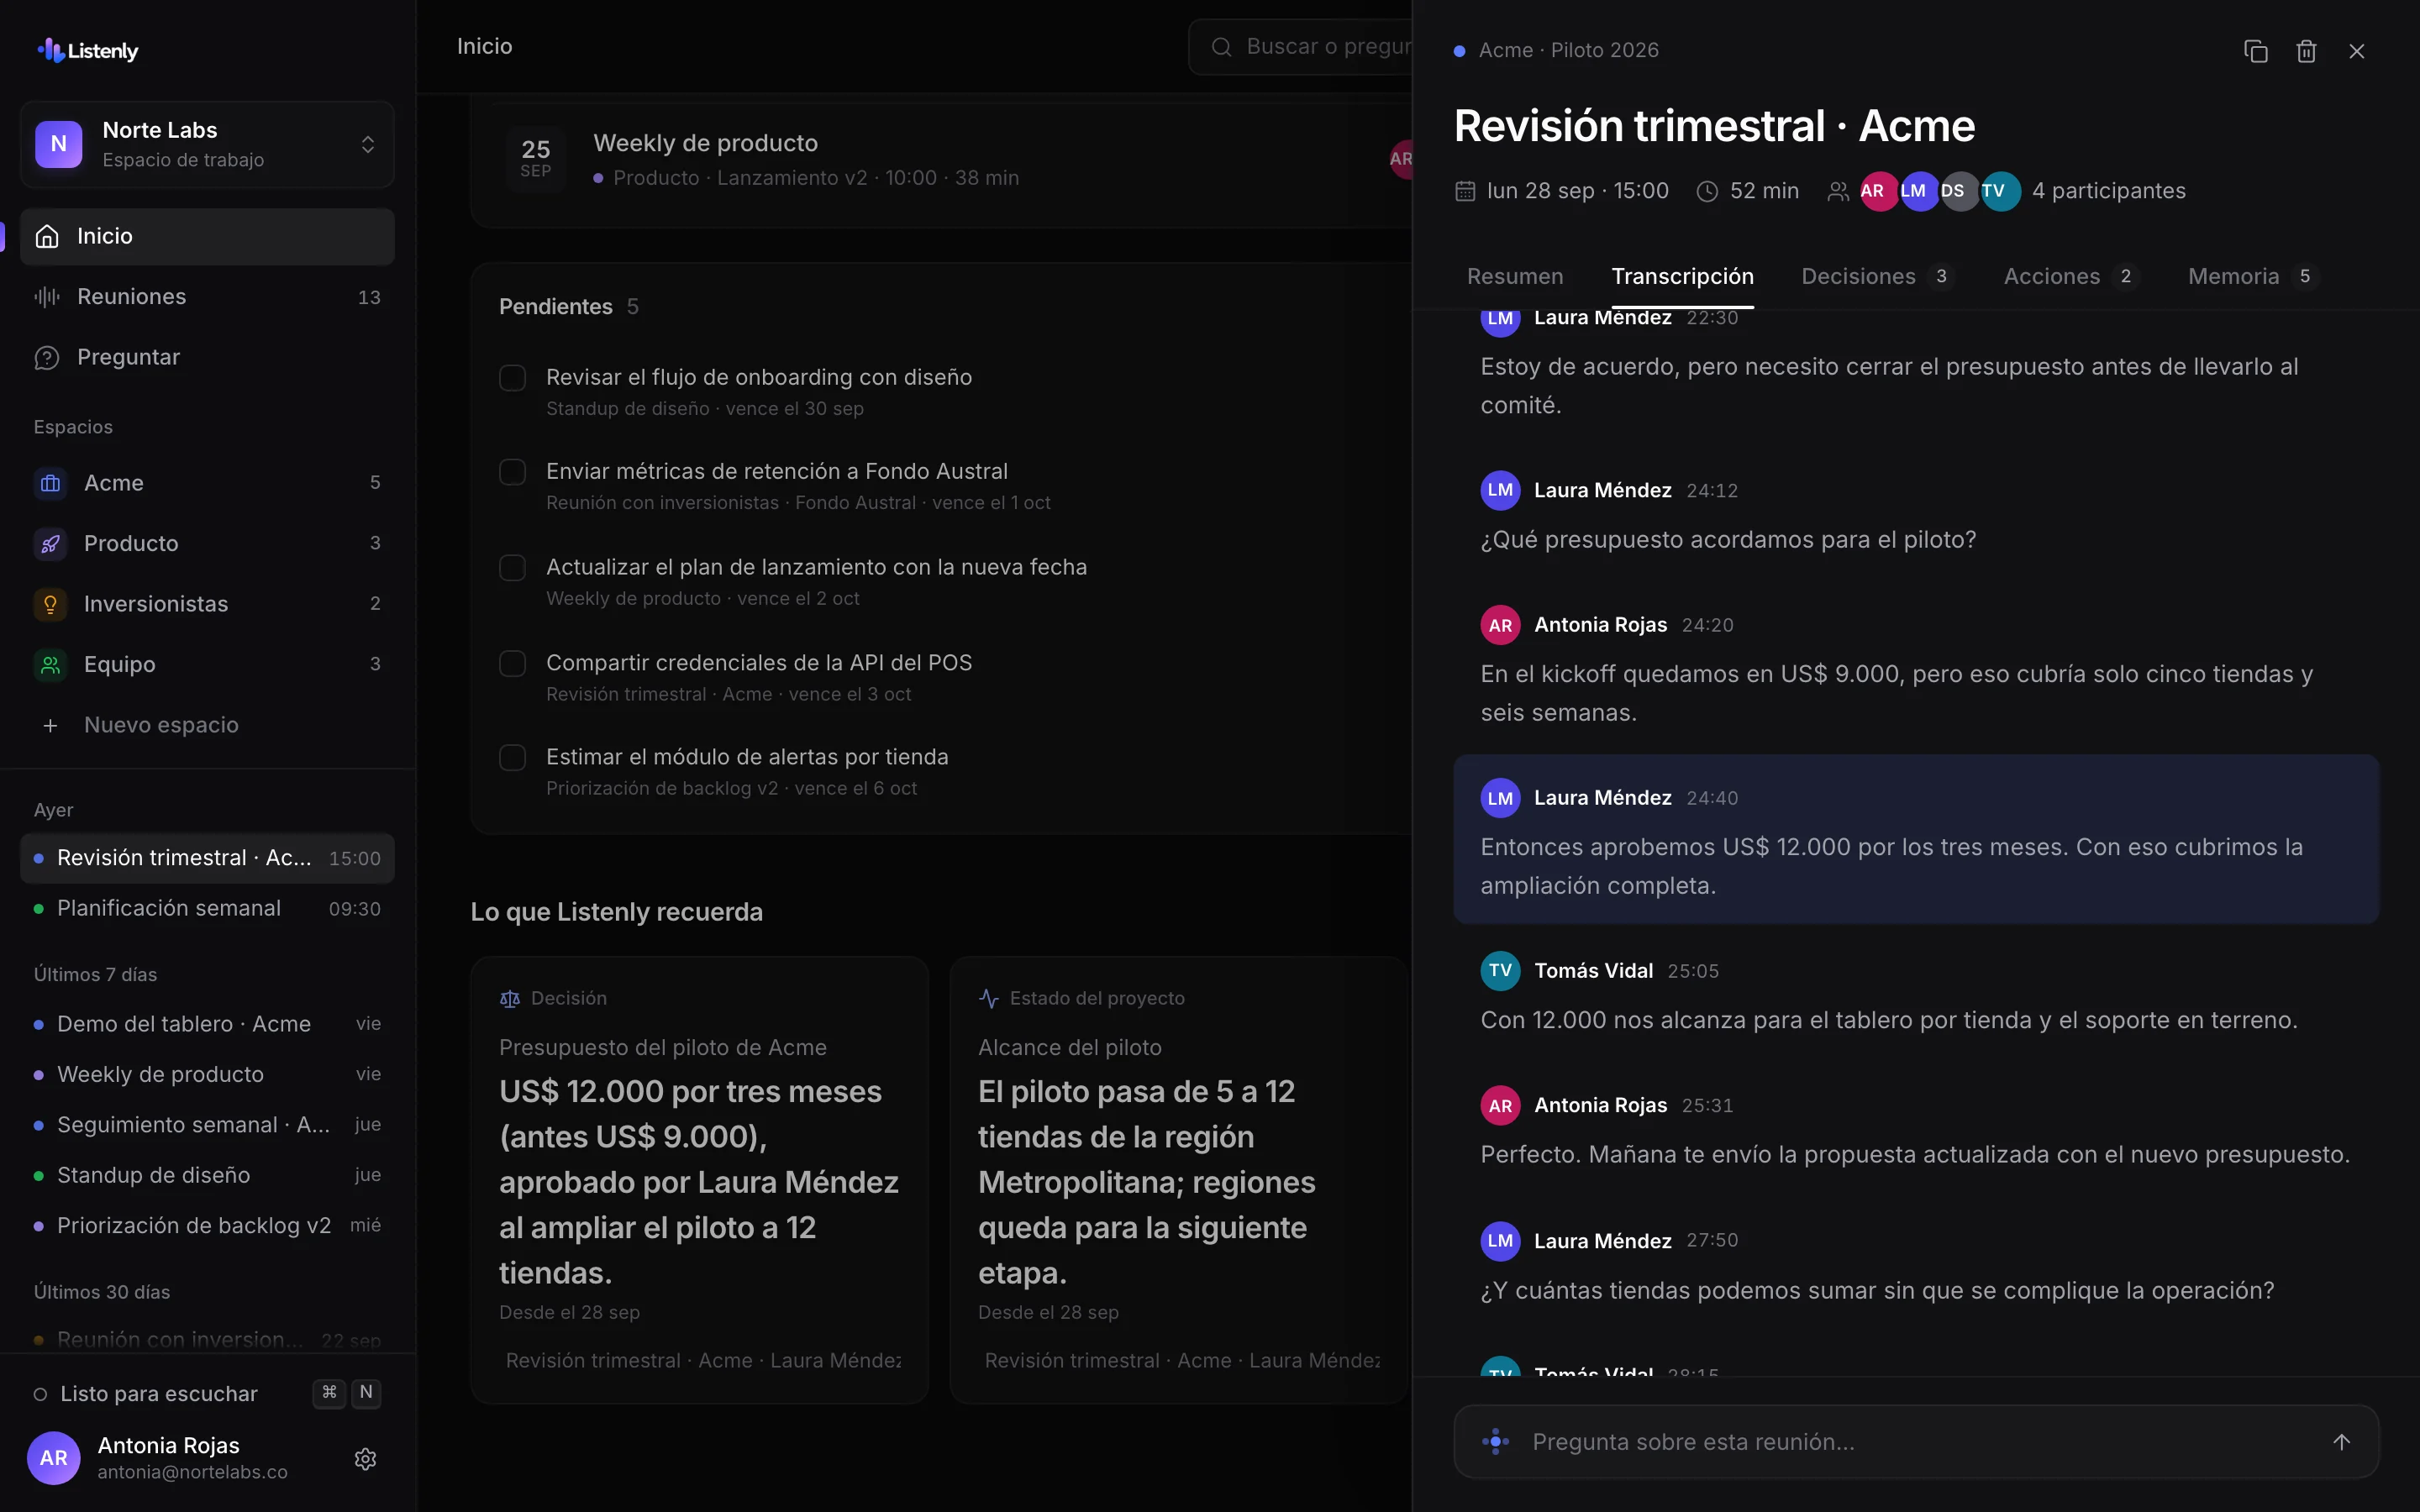Open the Producto rocket icon
The height and width of the screenshot is (1512, 2420).
(50, 543)
